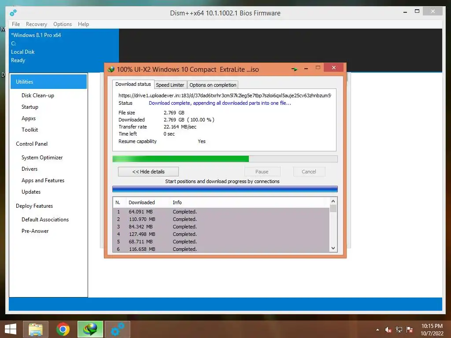Open the Startup utility

click(x=30, y=107)
